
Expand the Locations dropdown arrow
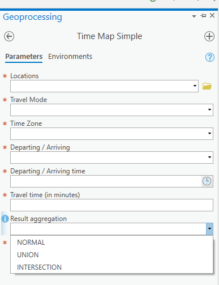(195, 86)
